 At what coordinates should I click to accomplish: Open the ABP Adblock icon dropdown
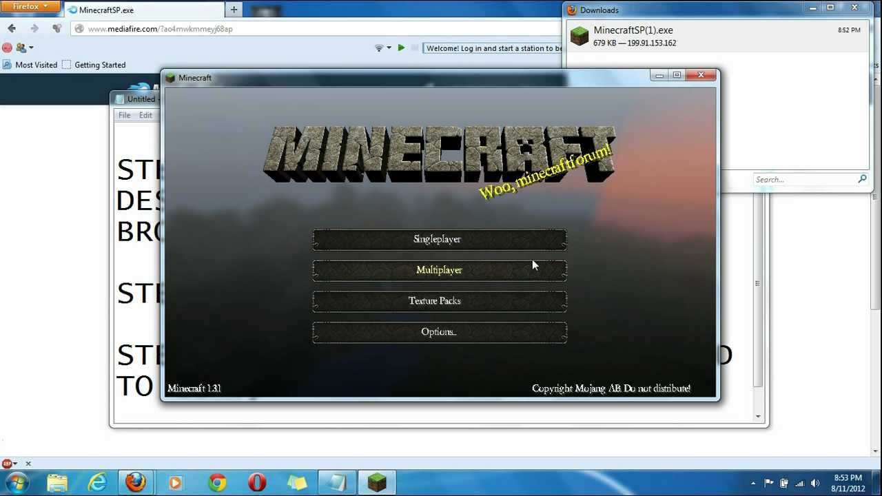click(x=9, y=464)
